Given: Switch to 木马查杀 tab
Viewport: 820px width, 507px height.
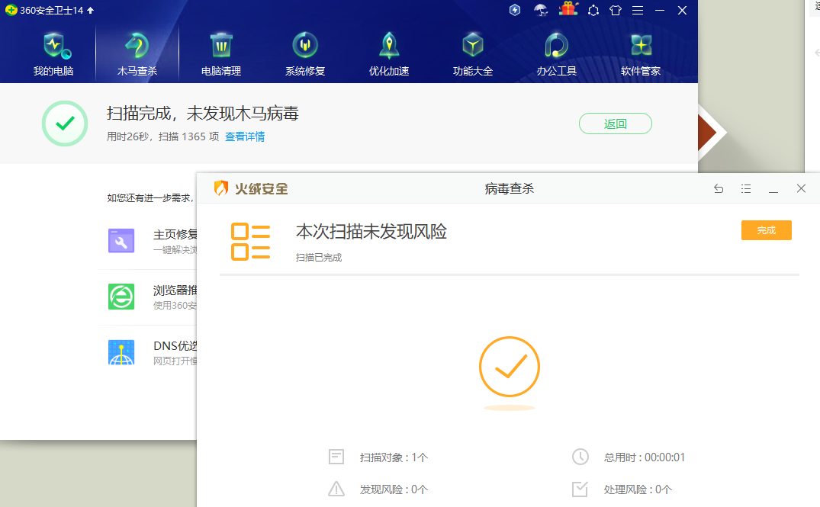Looking at the screenshot, I should pyautogui.click(x=137, y=54).
